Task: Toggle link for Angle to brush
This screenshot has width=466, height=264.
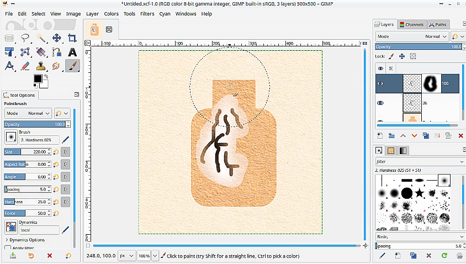Action: tap(65, 177)
